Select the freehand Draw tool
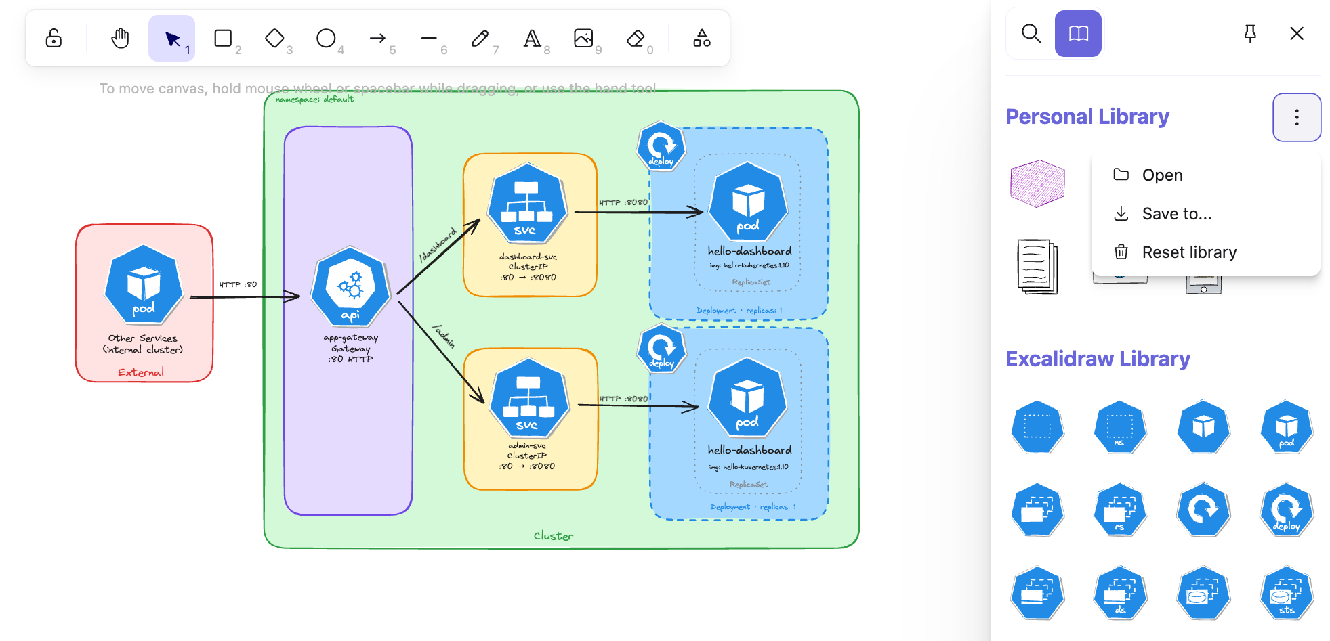The height and width of the screenshot is (641, 1330). 480,39
